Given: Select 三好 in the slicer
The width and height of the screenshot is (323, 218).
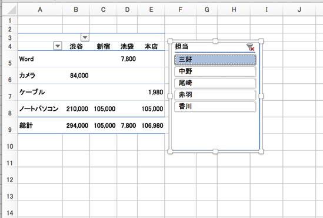Looking at the screenshot, I should (x=215, y=60).
